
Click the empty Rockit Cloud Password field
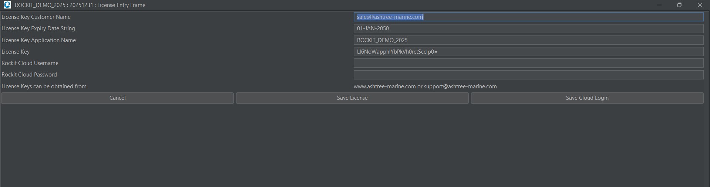click(x=528, y=75)
